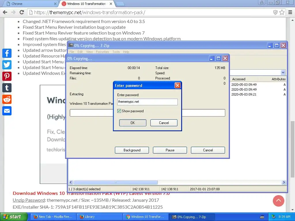Pause the extraction

[x=170, y=150]
